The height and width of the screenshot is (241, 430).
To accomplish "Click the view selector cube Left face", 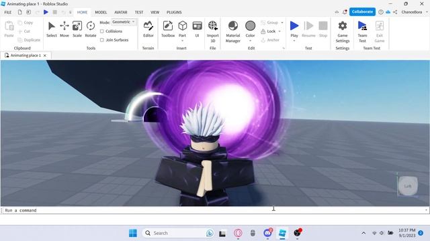I will point(408,186).
